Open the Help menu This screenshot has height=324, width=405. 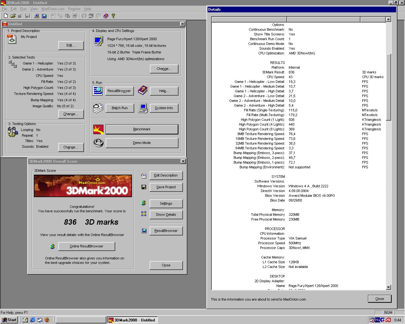point(88,9)
